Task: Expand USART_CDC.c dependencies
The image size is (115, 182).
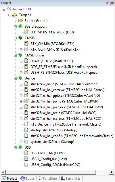Action: [21, 61]
